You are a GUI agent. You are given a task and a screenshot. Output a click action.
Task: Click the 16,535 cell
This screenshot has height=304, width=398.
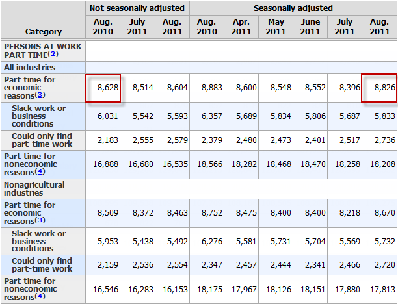[x=172, y=164]
